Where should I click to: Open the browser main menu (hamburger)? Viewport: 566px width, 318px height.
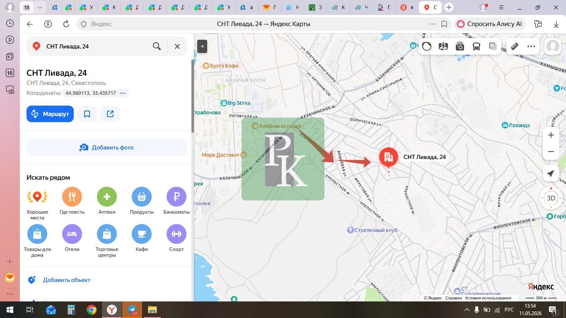point(502,7)
